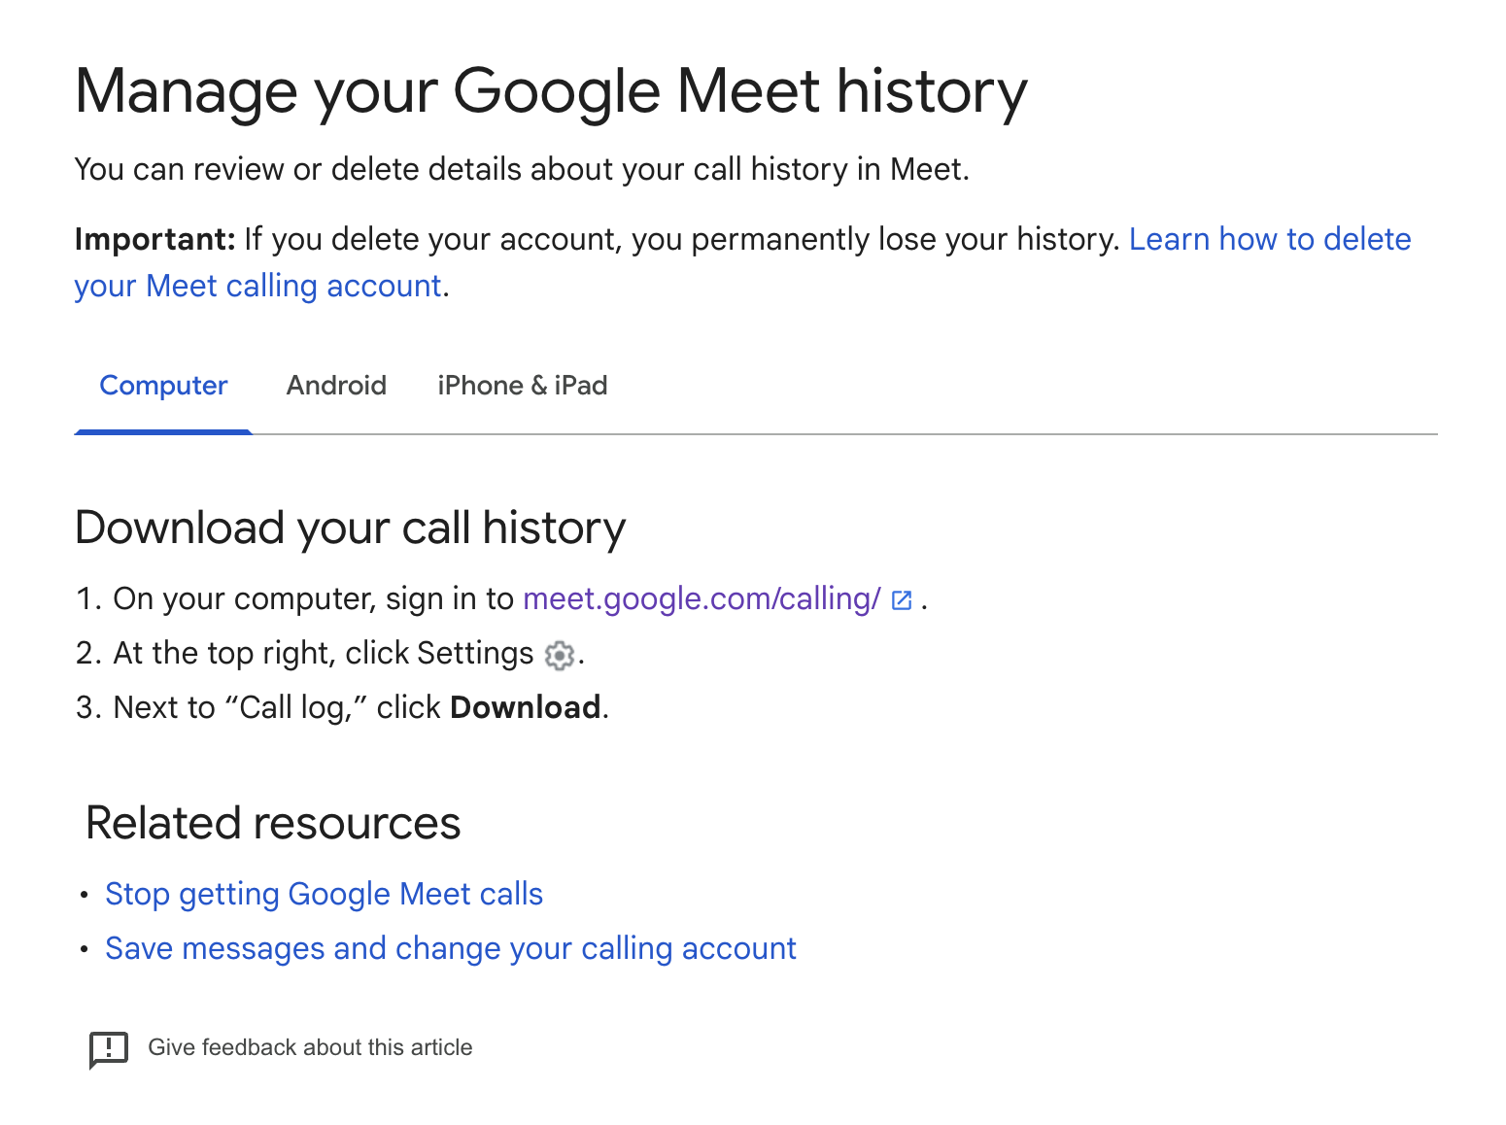The image size is (1506, 1125).
Task: Click the bold word "Download" in step 3
Action: click(525, 707)
